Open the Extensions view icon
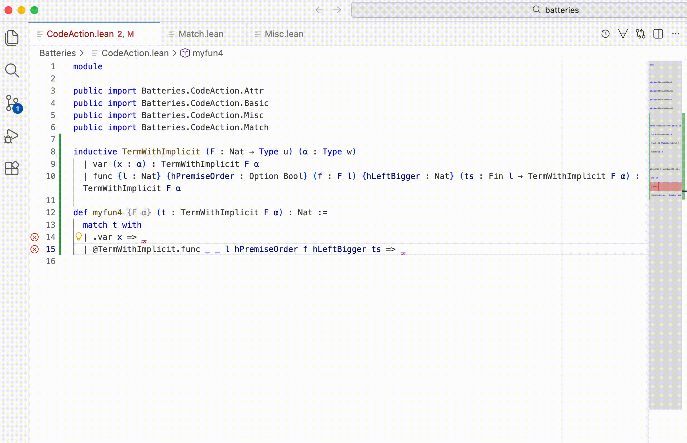Screen dimensions: 687x443 [12, 168]
